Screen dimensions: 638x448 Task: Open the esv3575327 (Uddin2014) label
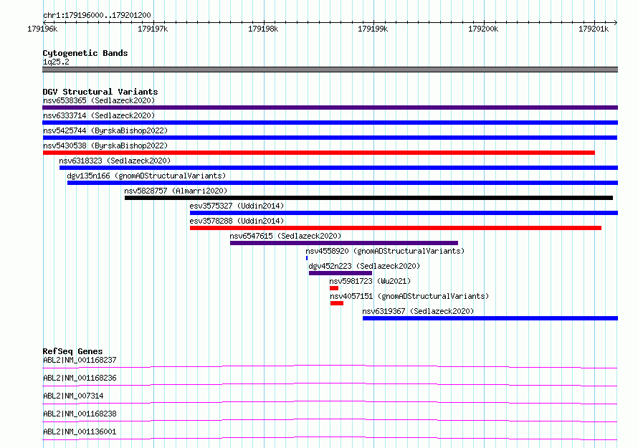237,206
